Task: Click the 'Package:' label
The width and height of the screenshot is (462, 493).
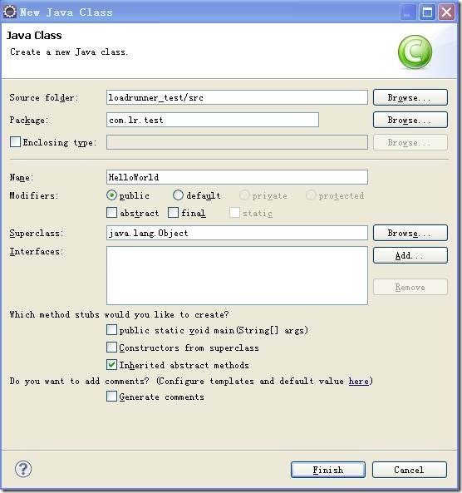Action: tap(29, 120)
